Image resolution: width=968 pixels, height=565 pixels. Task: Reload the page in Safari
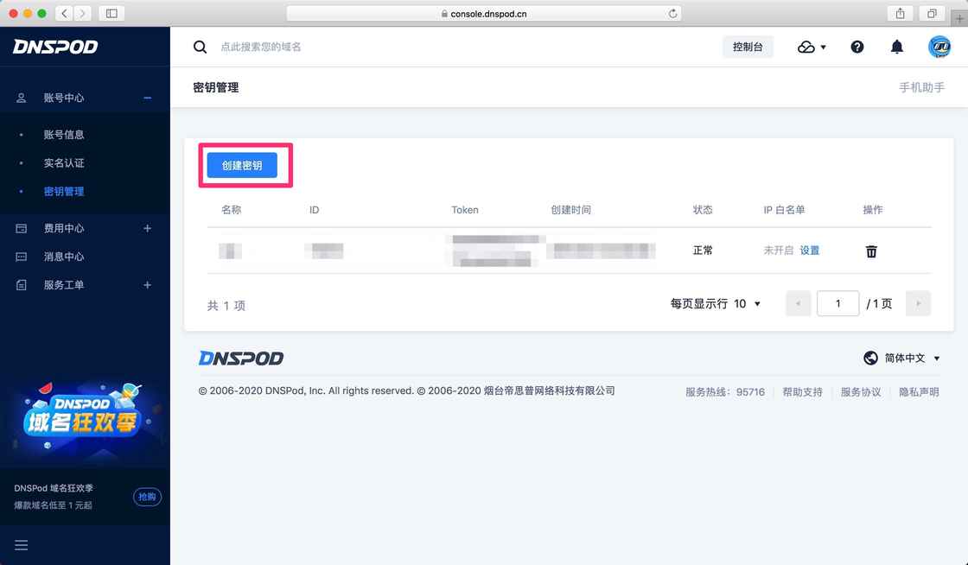673,14
